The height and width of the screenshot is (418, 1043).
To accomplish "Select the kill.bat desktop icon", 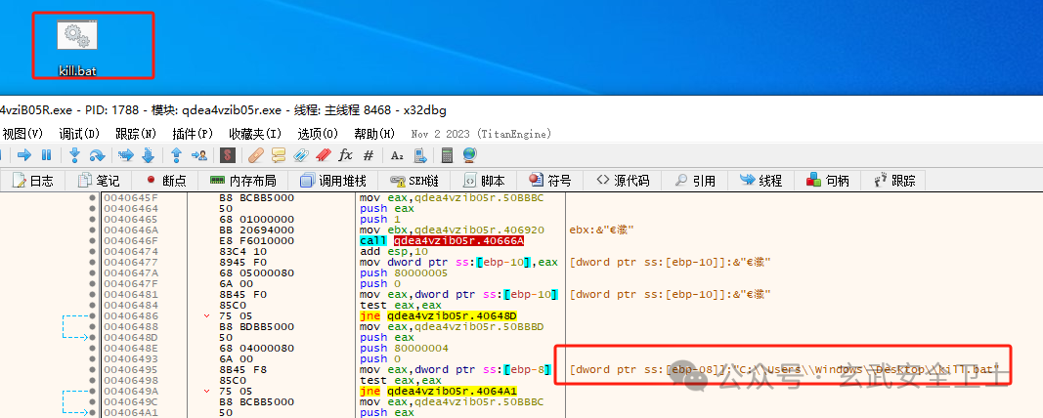I will pyautogui.click(x=77, y=47).
